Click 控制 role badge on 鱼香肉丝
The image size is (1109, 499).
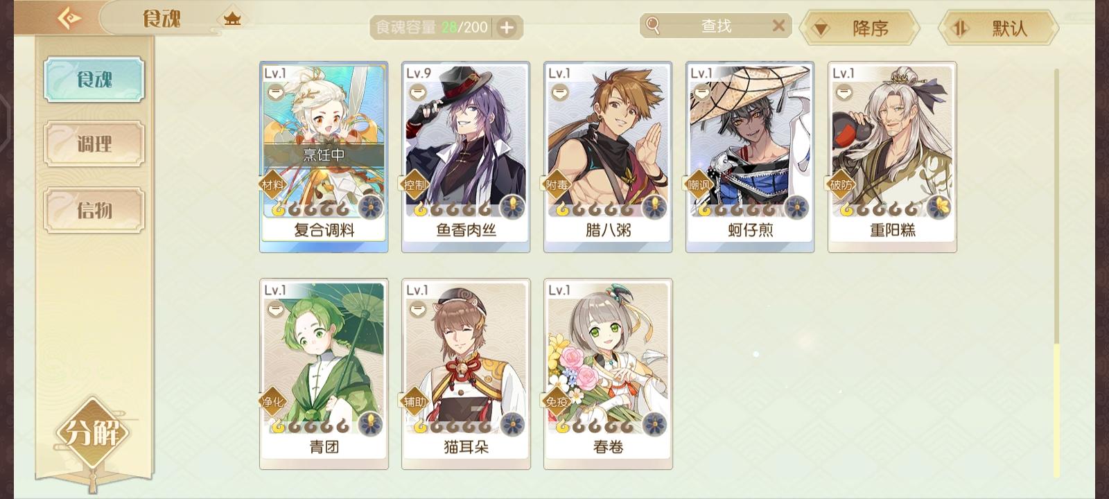click(414, 184)
